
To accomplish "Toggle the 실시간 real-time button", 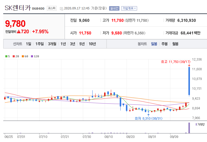I will point(114,9).
